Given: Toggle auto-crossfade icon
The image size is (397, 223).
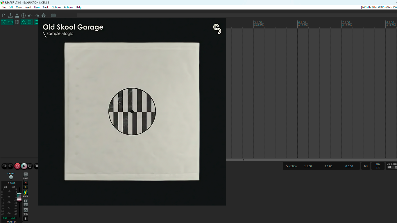Looking at the screenshot, I should click(4, 22).
